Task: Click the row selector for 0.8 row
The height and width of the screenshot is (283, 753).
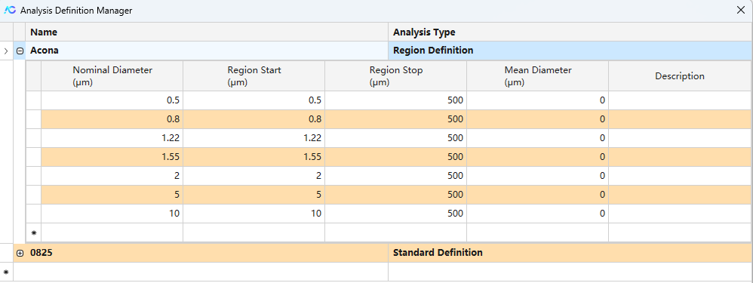Action: 34,119
